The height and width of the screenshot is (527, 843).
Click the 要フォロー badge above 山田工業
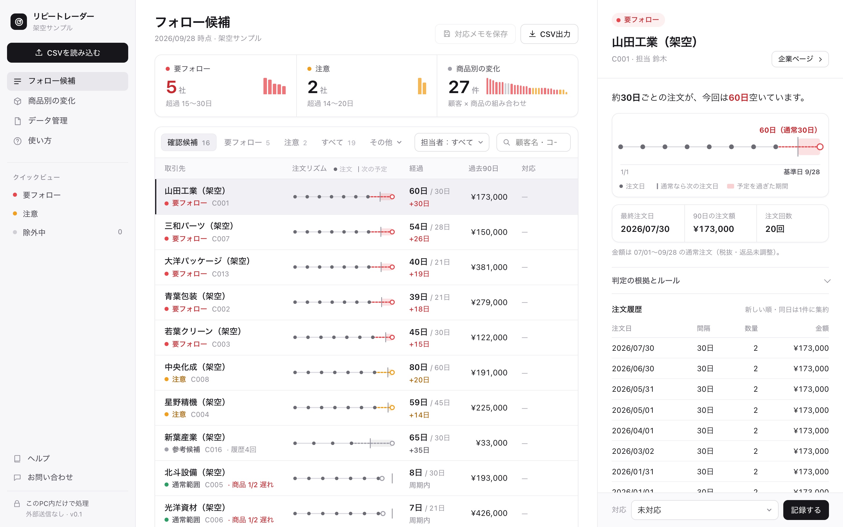pyautogui.click(x=638, y=20)
